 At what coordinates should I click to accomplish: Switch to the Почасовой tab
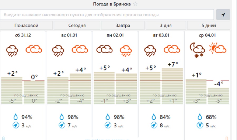tap(26, 25)
